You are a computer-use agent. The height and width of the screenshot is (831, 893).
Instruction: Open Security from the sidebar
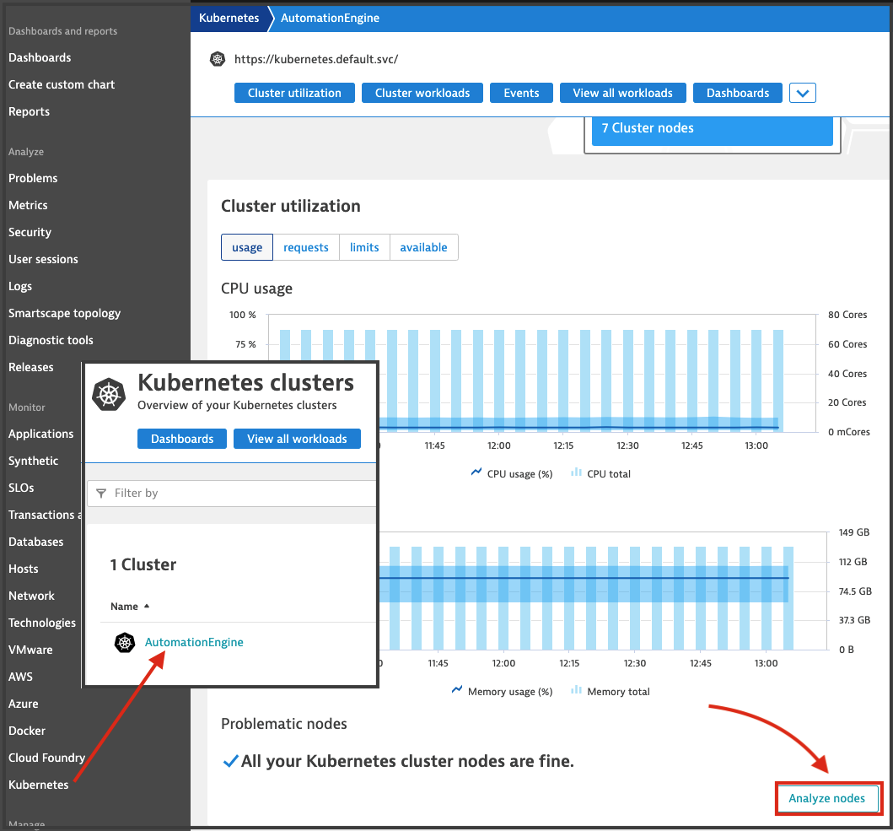tap(30, 232)
